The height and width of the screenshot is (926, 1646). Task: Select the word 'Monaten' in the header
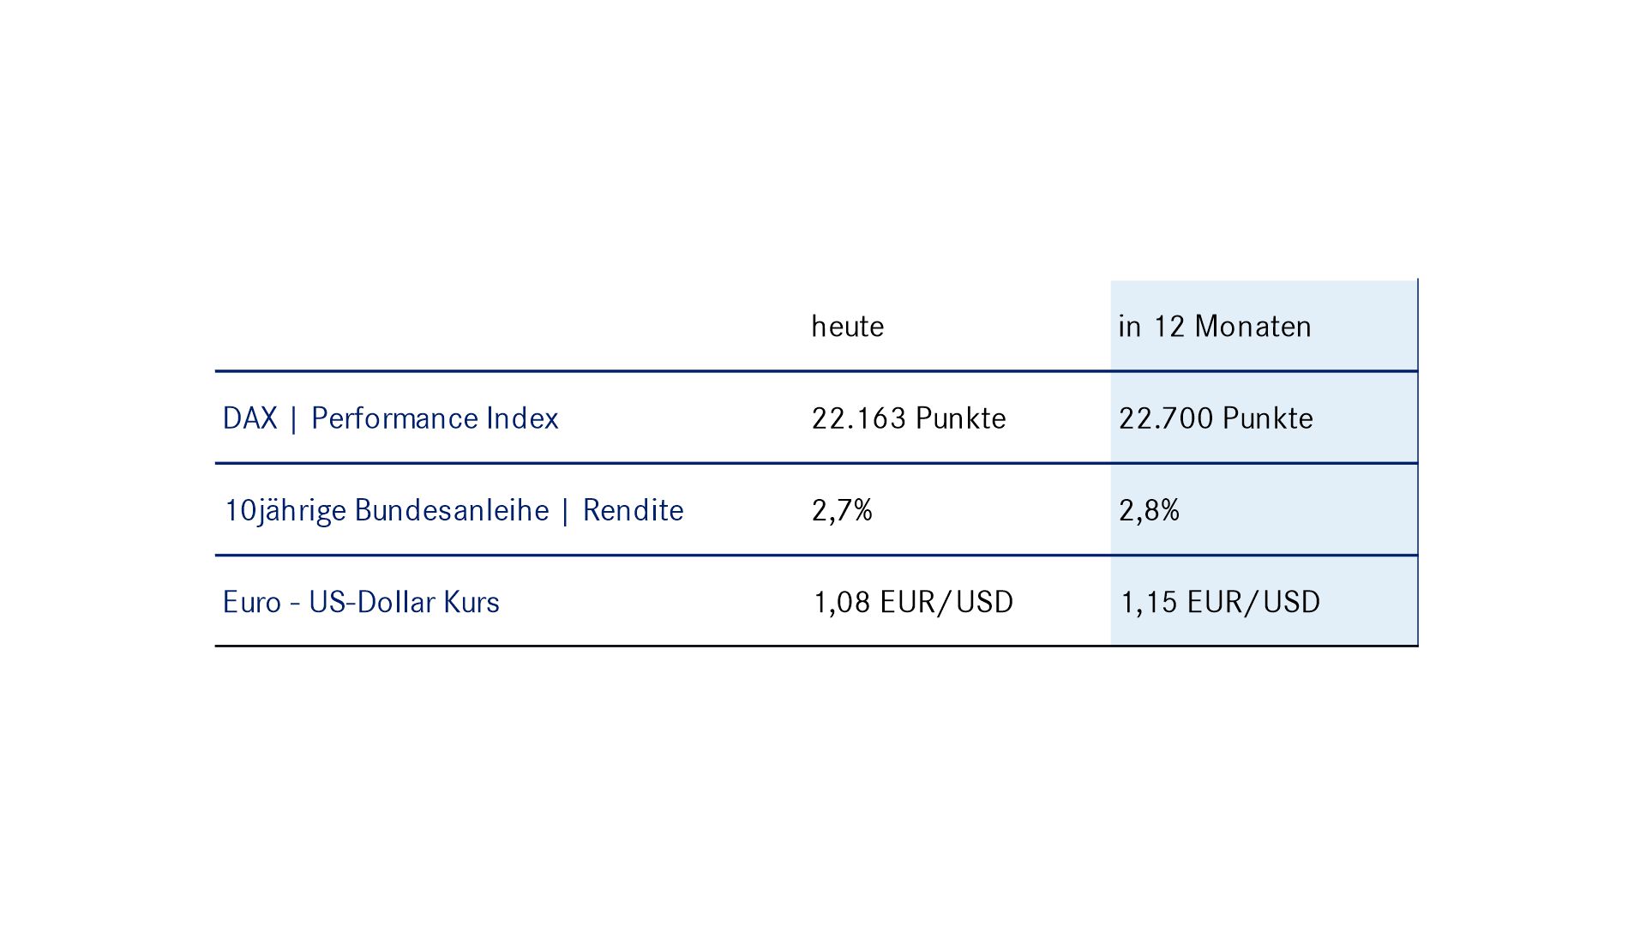(x=1253, y=327)
